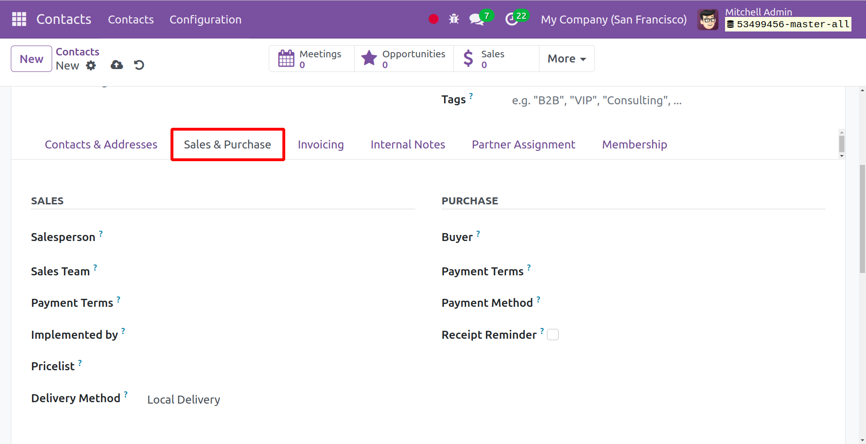This screenshot has width=866, height=444.
Task: Click the gear actions icon beside New
Action: coord(91,65)
